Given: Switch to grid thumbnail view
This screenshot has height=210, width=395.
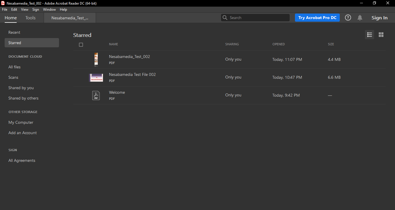Looking at the screenshot, I should (x=381, y=35).
